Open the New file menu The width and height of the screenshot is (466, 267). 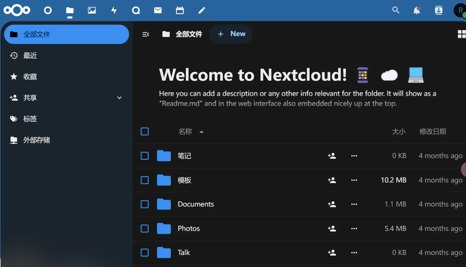(x=231, y=34)
